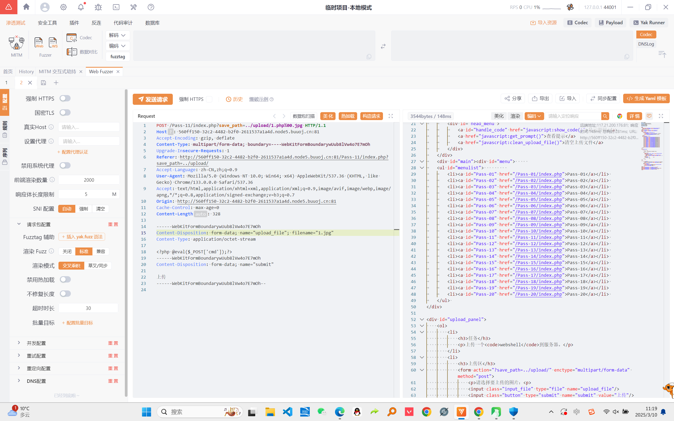Viewport: 674px width, 421px height.
Task: Open the 解码 decode dropdown
Action: (x=117, y=35)
